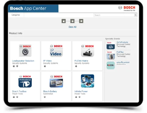147x113 pixels.
Task: Open the Bosch Toolbox Professional icon
Action: coord(25,81)
